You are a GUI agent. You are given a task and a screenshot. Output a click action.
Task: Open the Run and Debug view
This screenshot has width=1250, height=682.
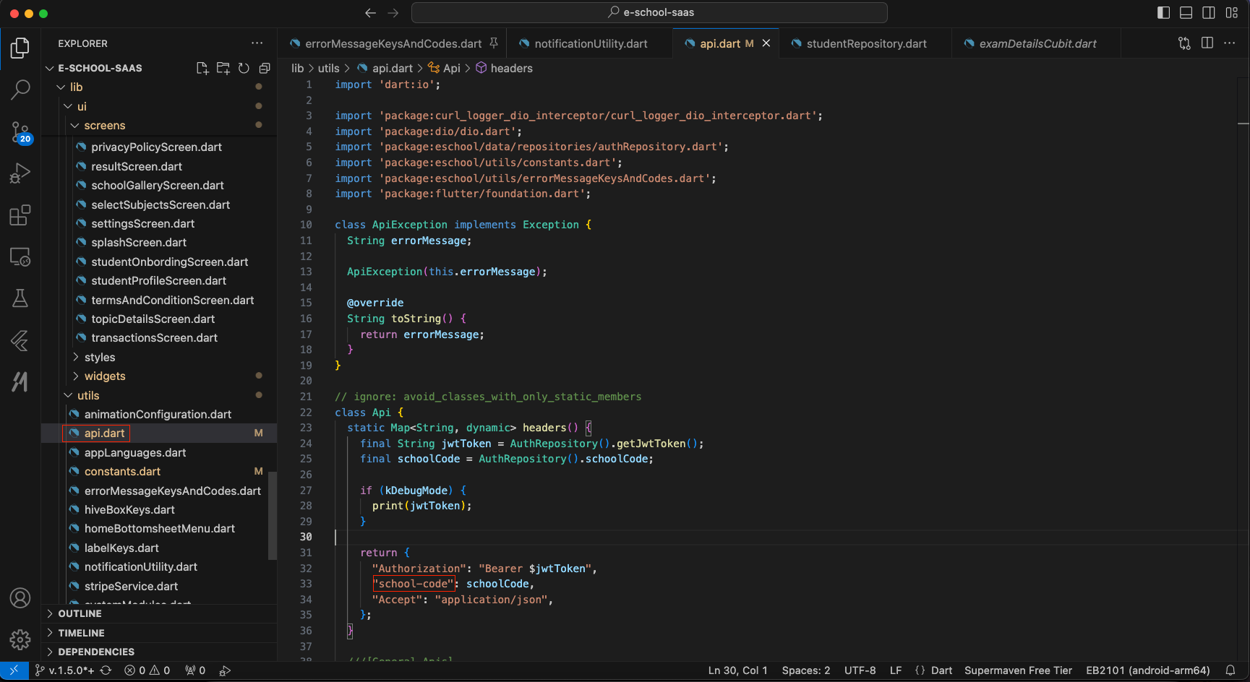(x=20, y=173)
